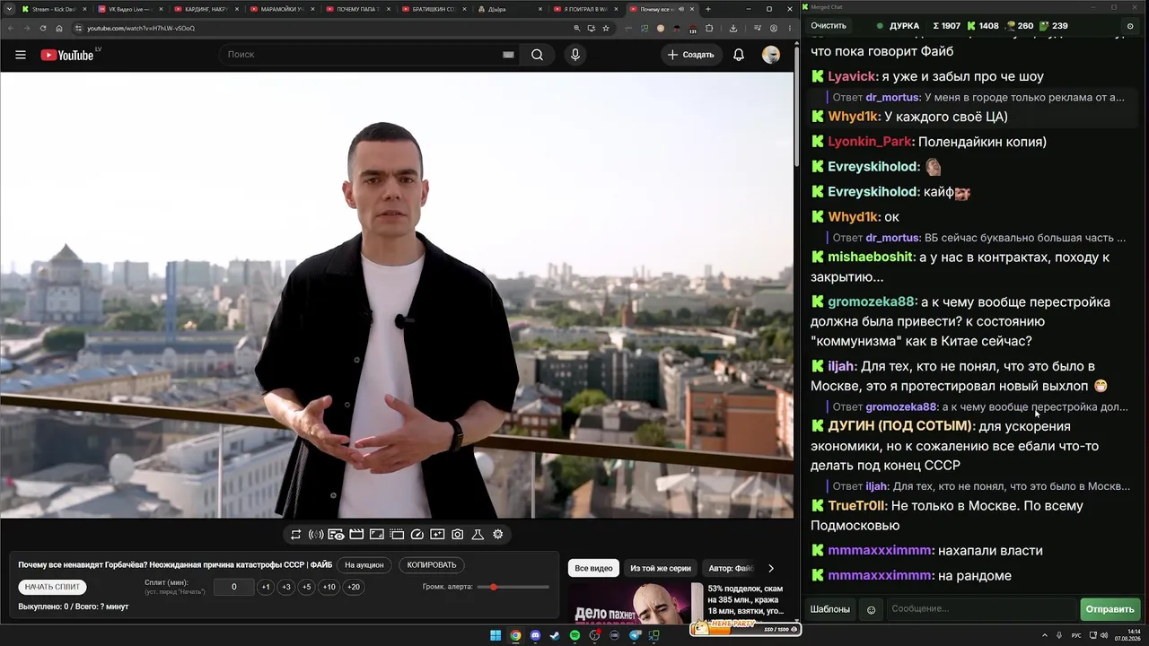Image resolution: width=1149 pixels, height=646 pixels.
Task: Open the Create dropdown on YouTube
Action: click(690, 55)
